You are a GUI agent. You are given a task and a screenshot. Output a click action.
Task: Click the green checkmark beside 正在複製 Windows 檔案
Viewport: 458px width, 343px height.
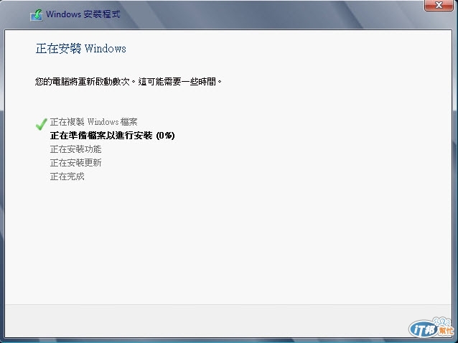[41, 123]
